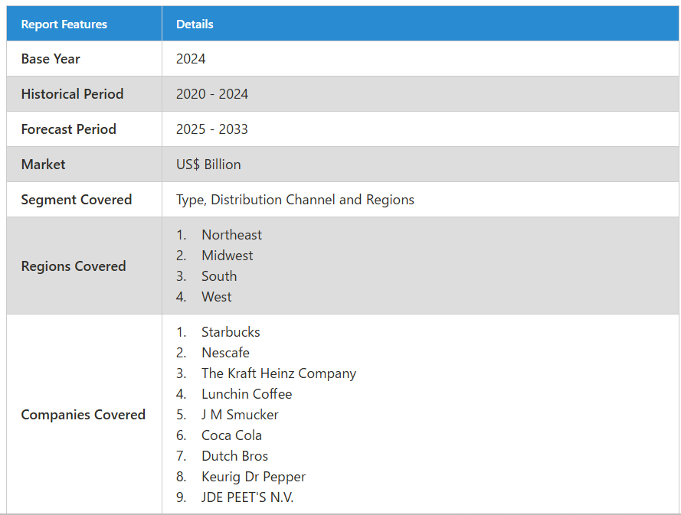681x515 pixels.
Task: Click the "West" region entry
Action: click(x=217, y=297)
